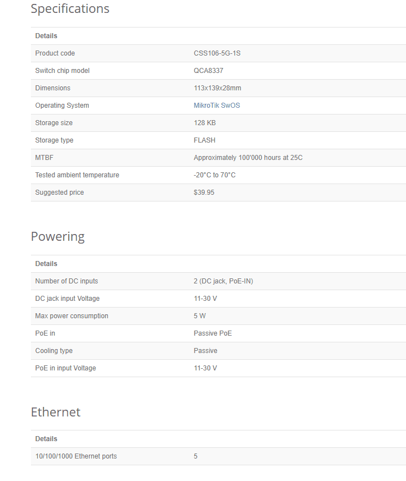Click the Cooling type row label
The image size is (406, 481).
(53, 351)
